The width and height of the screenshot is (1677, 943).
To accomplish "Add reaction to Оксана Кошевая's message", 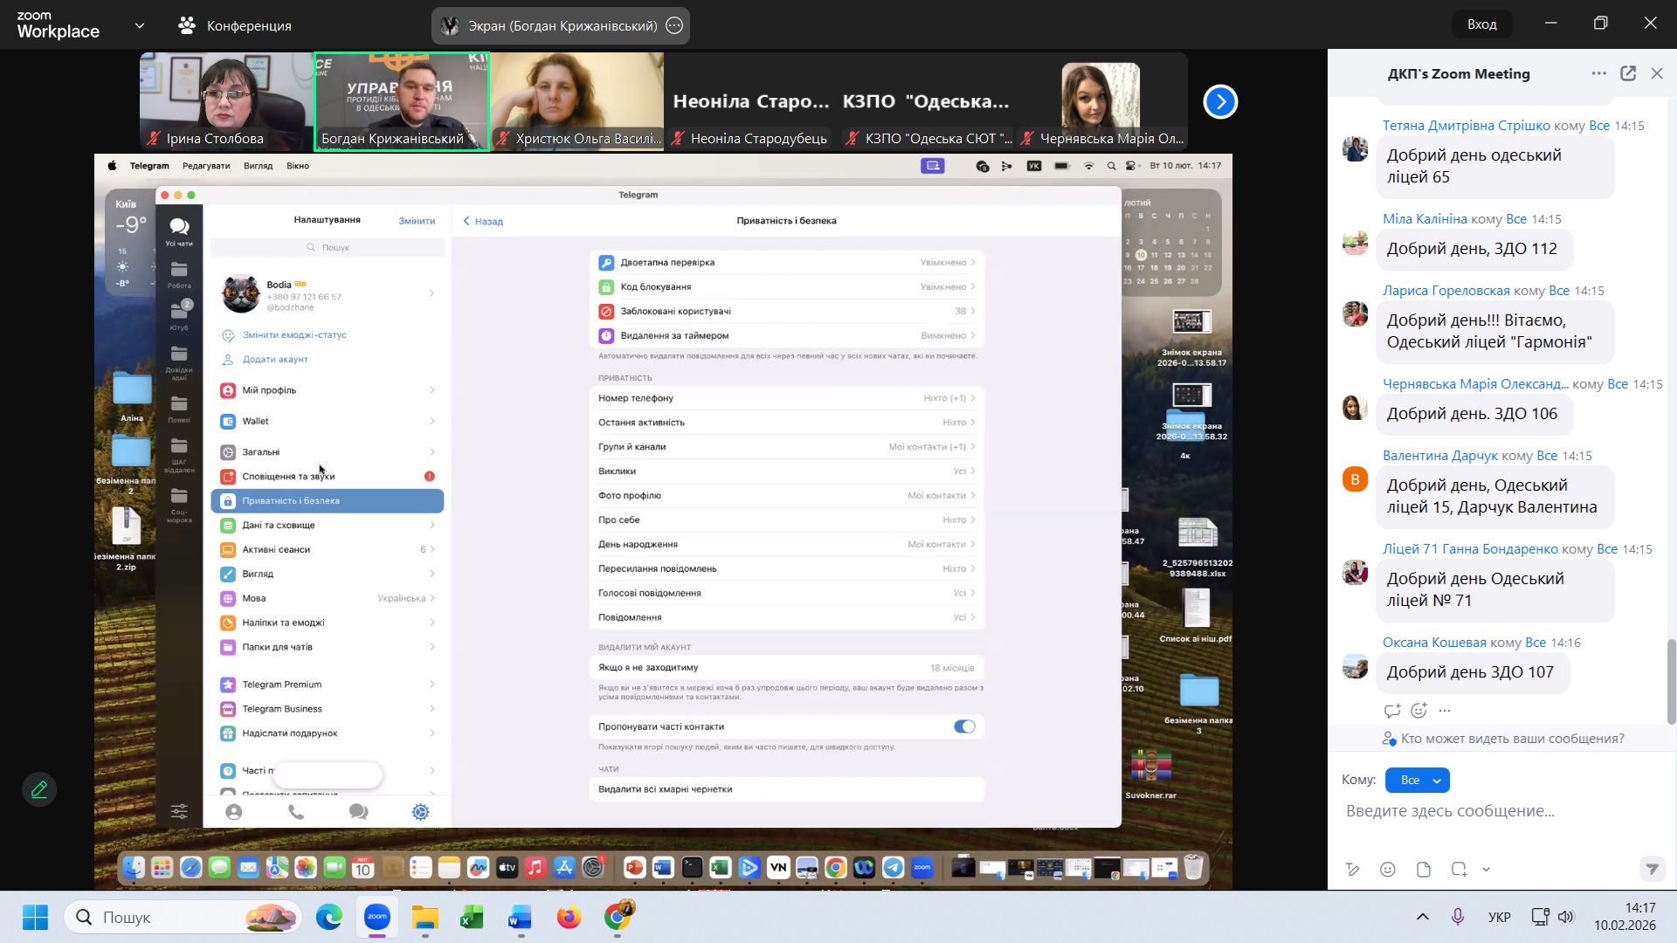I will 1419,711.
